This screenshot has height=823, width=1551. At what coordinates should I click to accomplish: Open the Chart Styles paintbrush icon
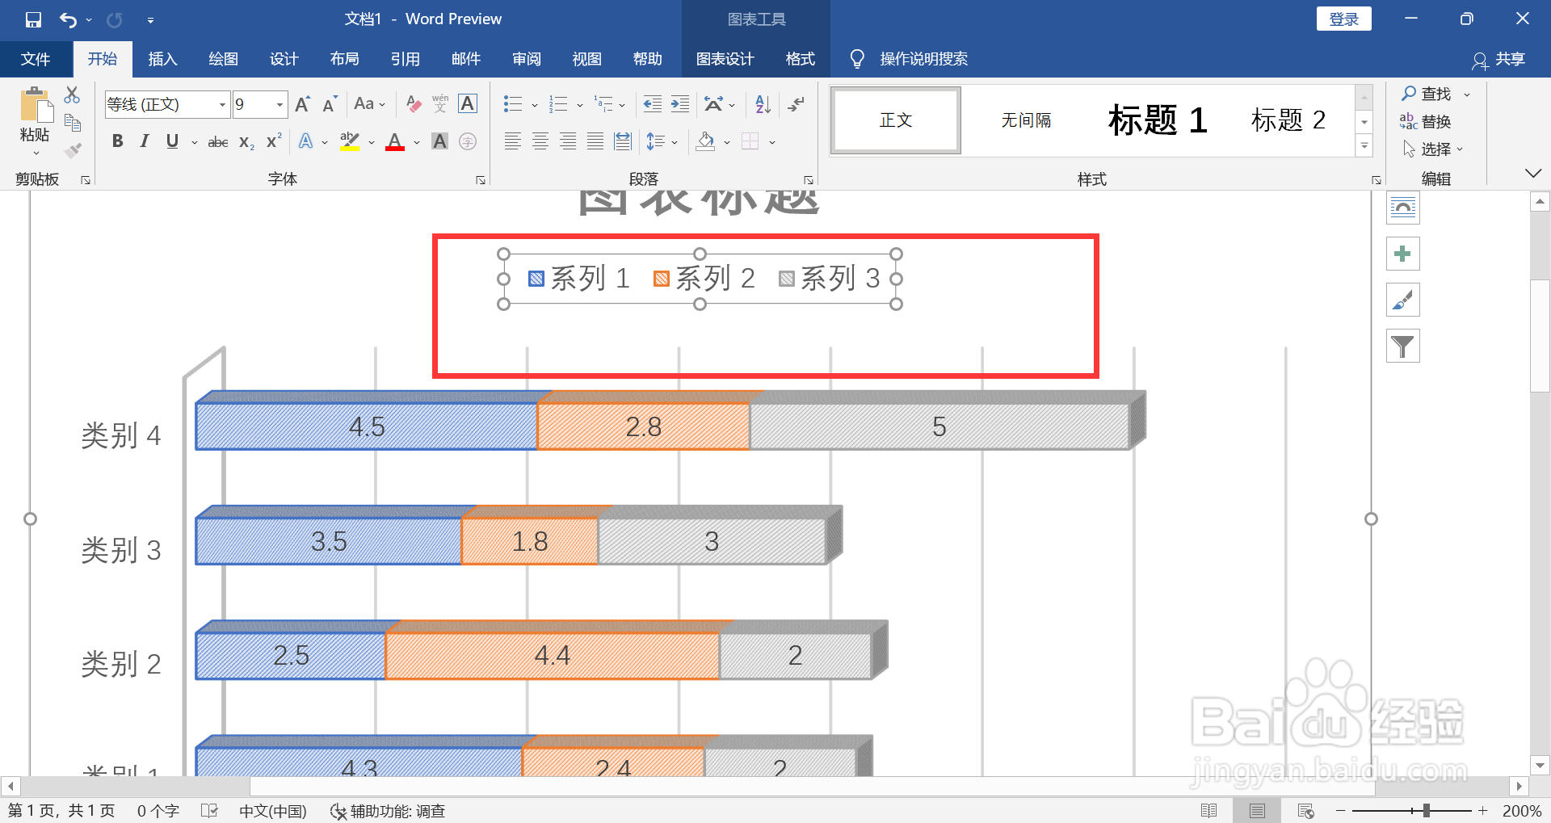click(x=1403, y=300)
